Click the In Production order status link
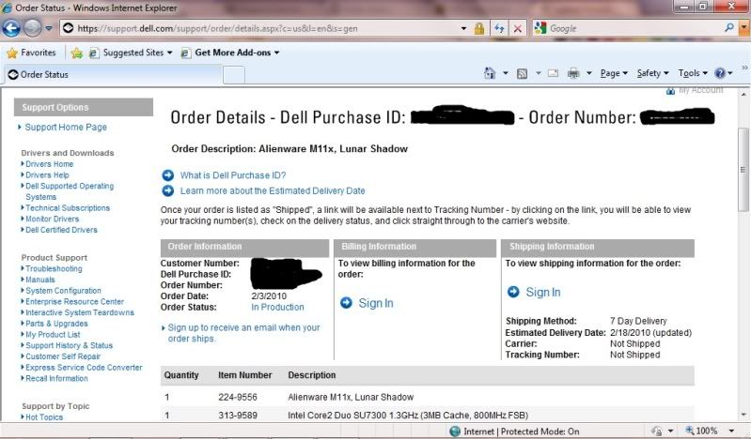The width and height of the screenshot is (751, 439). (277, 307)
